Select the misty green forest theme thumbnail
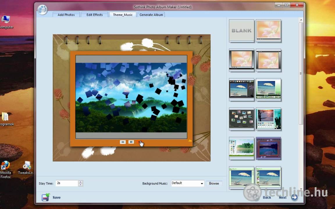 pyautogui.click(x=241, y=148)
